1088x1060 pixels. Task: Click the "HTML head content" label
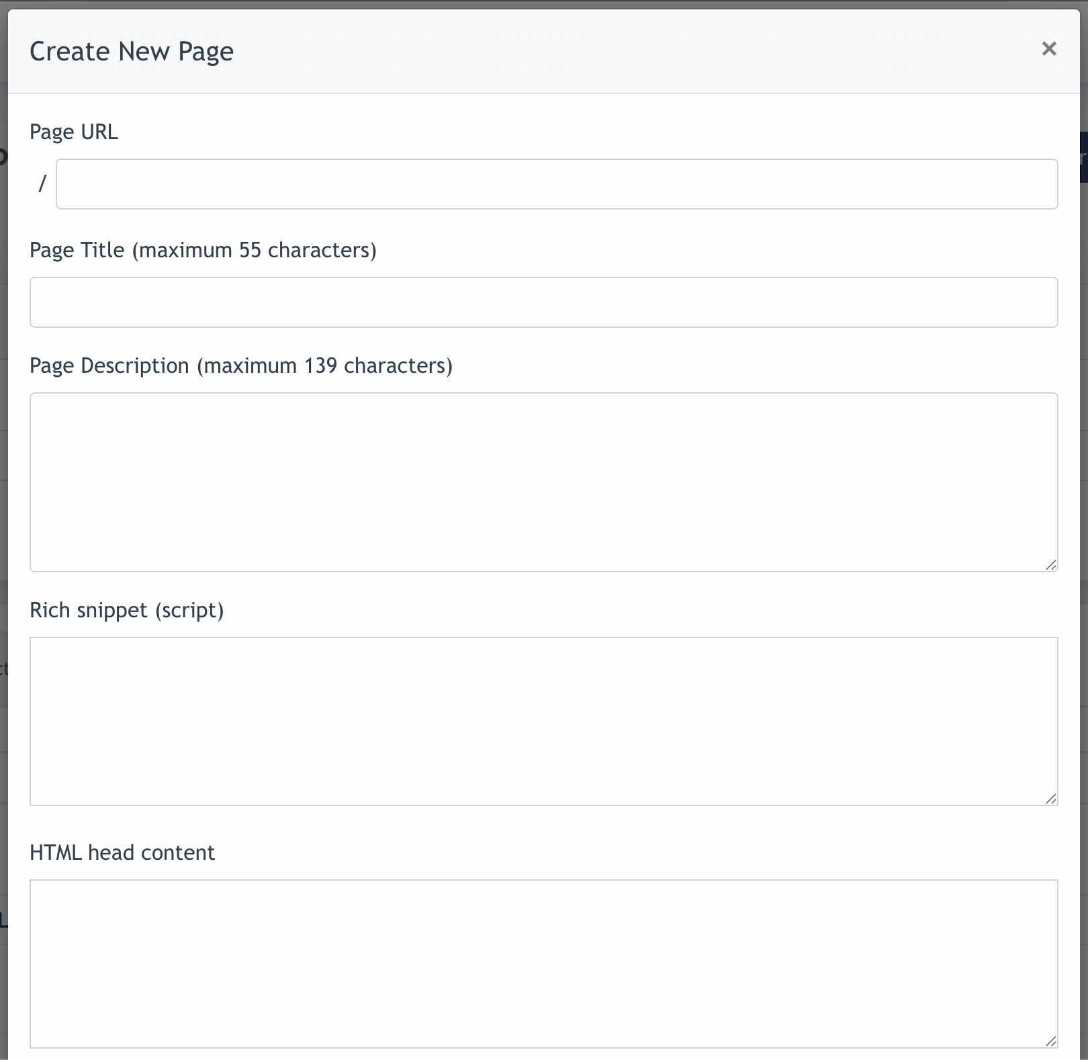coord(122,852)
